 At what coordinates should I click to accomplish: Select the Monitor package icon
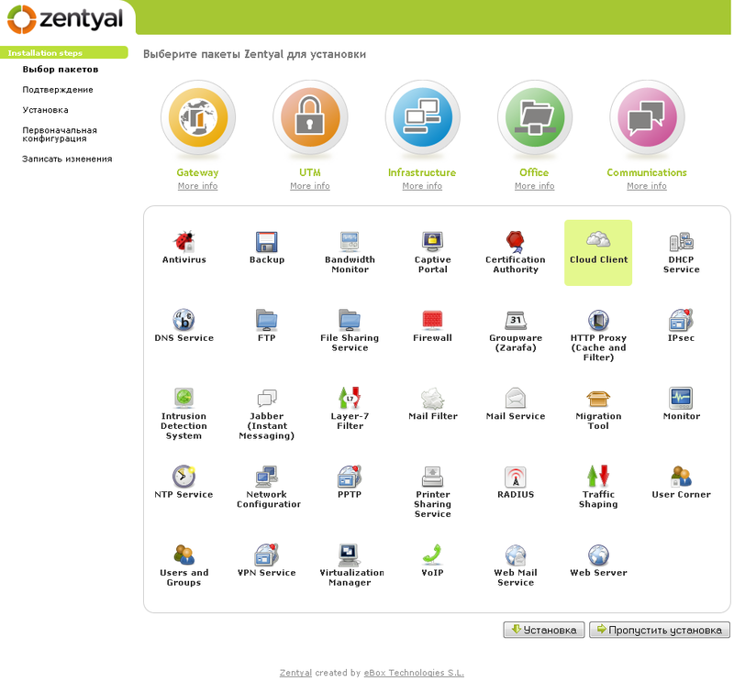tap(681, 398)
